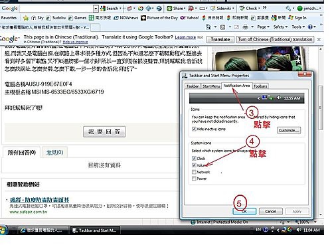
Task: Click the Apply button in dialog
Action: tap(297, 211)
